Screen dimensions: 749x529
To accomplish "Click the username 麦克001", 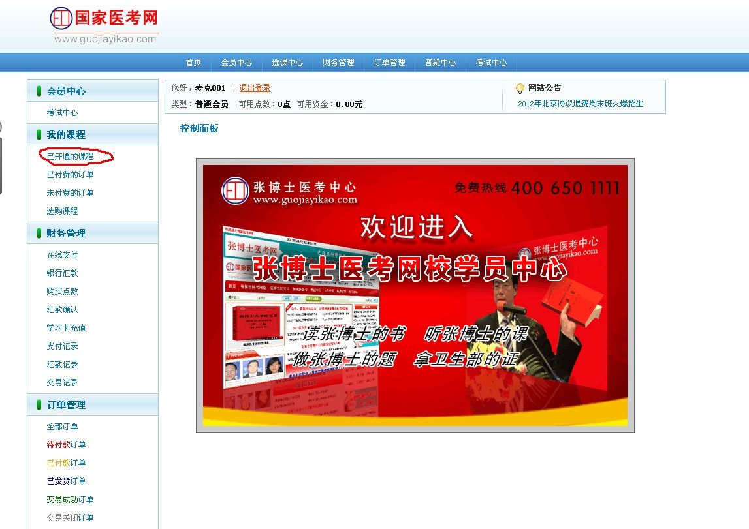I will coord(210,88).
